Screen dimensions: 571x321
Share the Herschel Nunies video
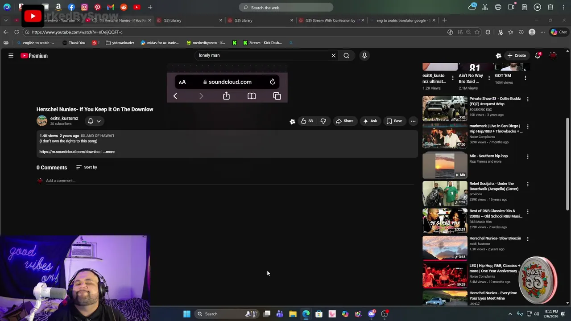coord(344,121)
